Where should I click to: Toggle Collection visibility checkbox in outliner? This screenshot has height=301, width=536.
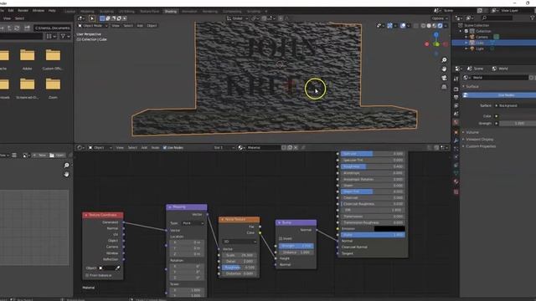click(x=466, y=31)
